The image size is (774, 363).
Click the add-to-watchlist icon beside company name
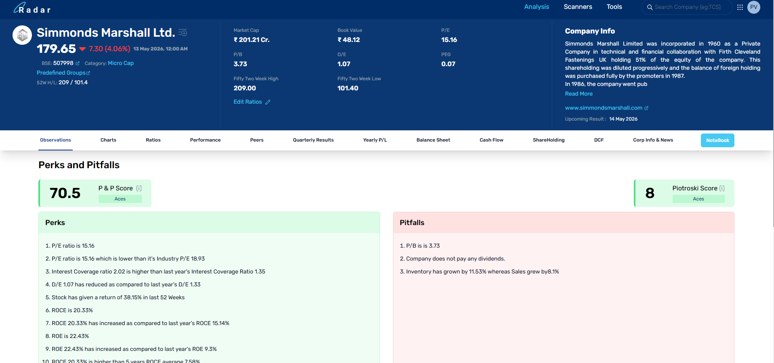[x=183, y=33]
